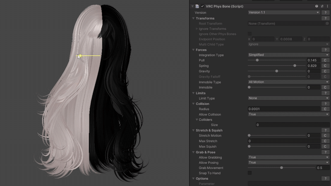Viewport: 331px width, 186px height.
Task: Disable the VRC Phys Bone component checkbox
Action: 202,7
